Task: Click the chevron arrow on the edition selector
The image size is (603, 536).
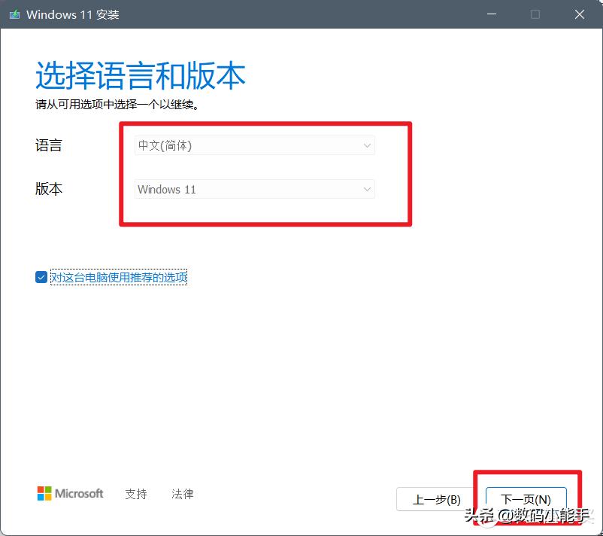Action: (367, 189)
